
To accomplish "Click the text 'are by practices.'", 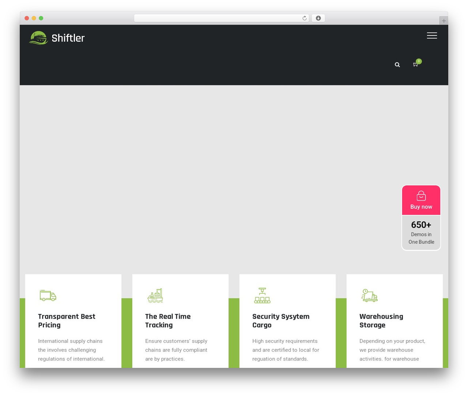I will 165,359.
